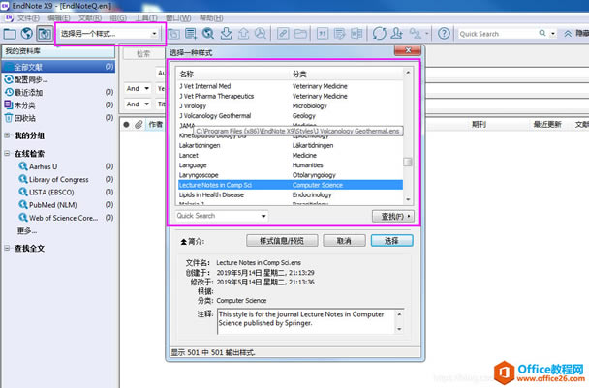Click hide panel chevron icon in toolbar
Screen dimensions: 589x388
[568, 34]
